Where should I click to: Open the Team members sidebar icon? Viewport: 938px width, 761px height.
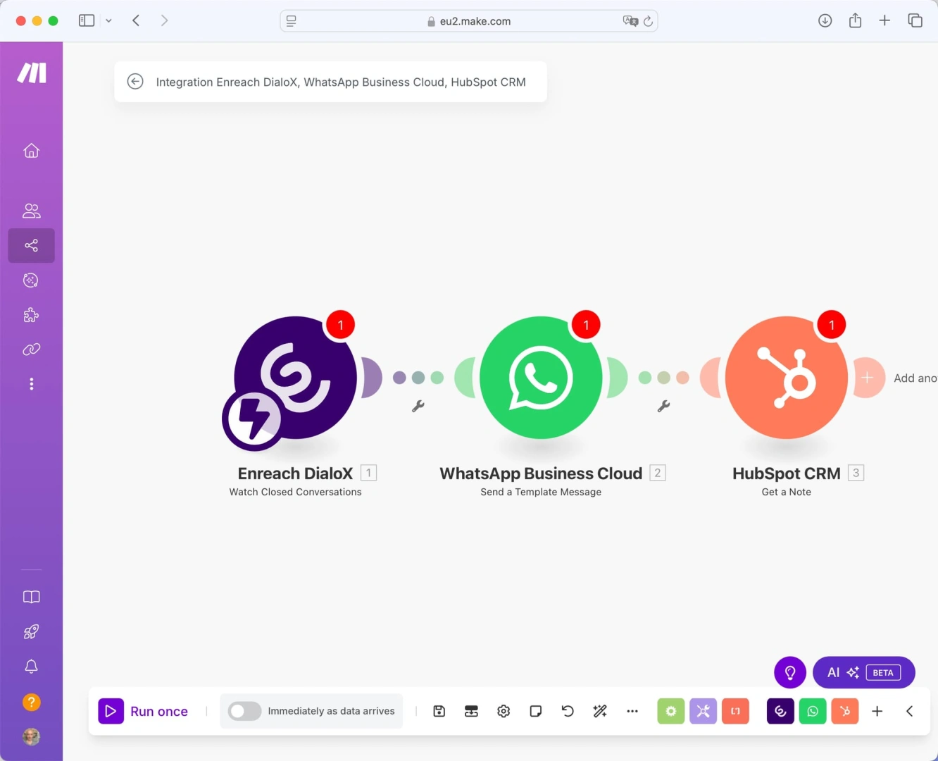(31, 210)
